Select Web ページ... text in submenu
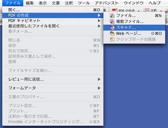Image resolution: width=168 pixels, height=128 pixels. point(128,34)
